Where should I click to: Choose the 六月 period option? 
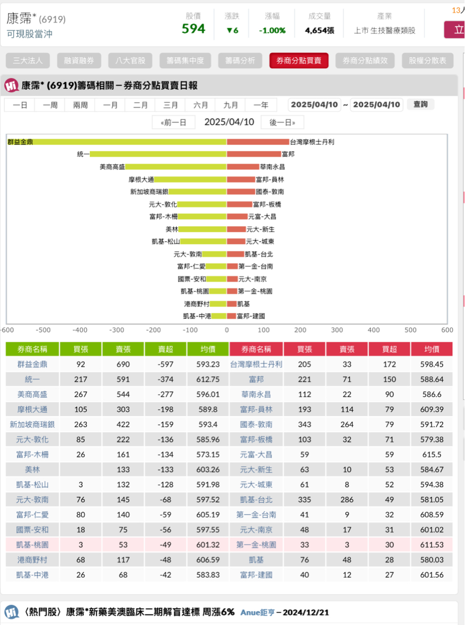(201, 105)
